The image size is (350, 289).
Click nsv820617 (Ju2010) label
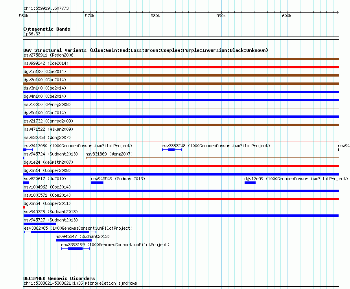pyautogui.click(x=45, y=179)
